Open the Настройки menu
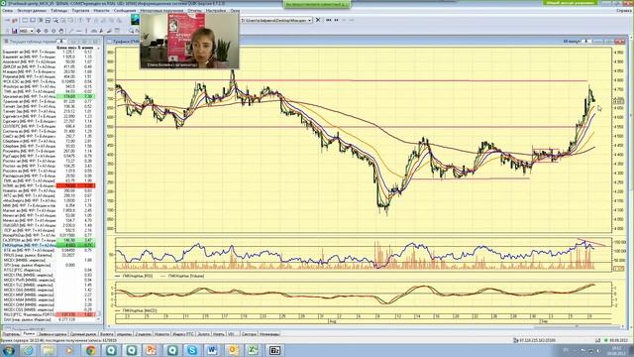Image resolution: width=634 pixels, height=357 pixels. click(x=216, y=11)
